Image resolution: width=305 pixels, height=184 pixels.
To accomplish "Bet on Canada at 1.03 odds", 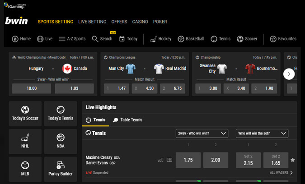I will click(74, 88).
